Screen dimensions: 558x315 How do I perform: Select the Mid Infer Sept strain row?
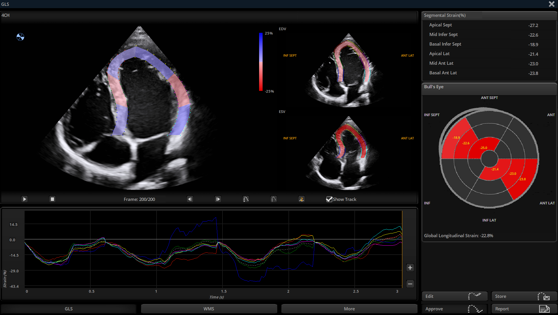(x=489, y=35)
